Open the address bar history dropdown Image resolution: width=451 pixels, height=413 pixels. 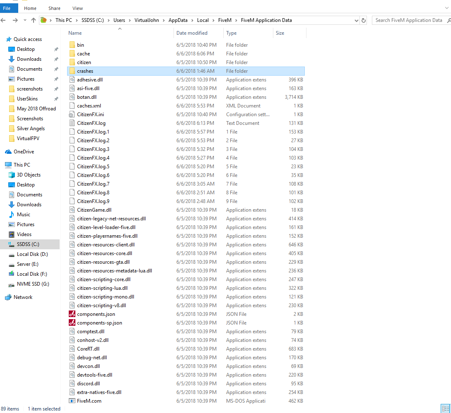pos(357,20)
